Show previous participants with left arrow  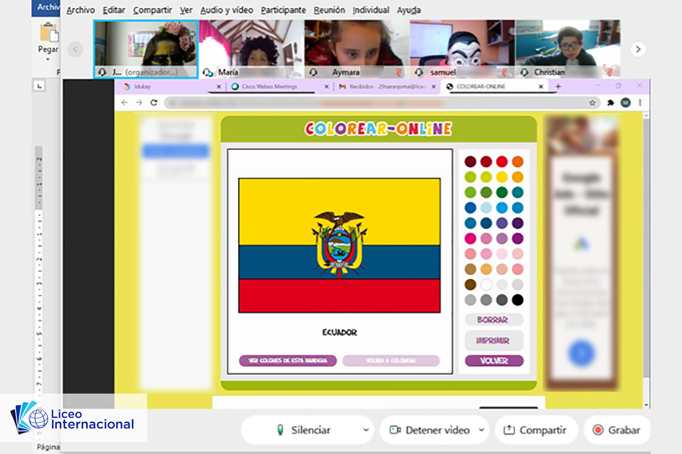click(x=75, y=49)
